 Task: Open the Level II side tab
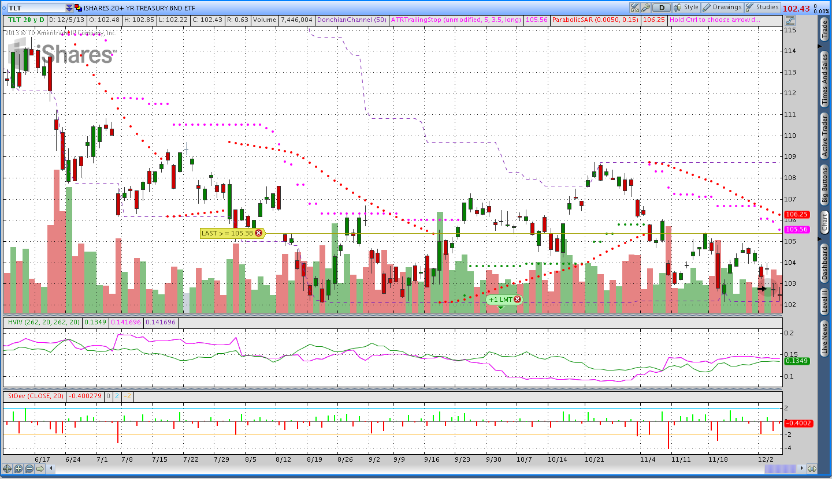tap(824, 302)
